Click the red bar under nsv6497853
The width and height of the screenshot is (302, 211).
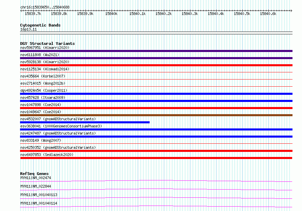[x=156, y=158]
